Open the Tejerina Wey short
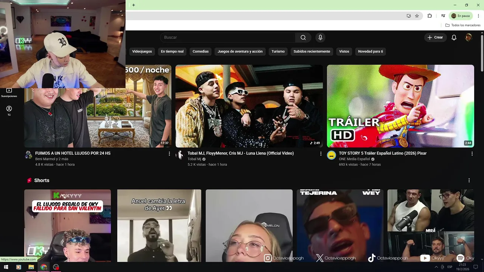 [x=340, y=226]
